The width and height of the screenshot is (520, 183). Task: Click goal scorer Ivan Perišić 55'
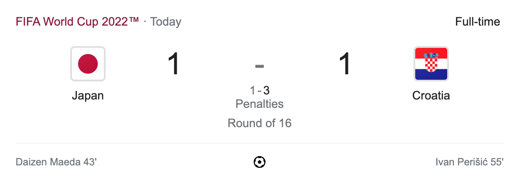coord(470,162)
